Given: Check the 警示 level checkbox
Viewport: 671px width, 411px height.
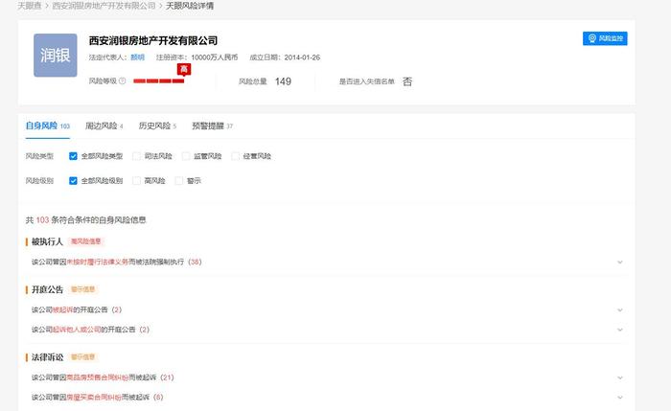Looking at the screenshot, I should [x=179, y=181].
